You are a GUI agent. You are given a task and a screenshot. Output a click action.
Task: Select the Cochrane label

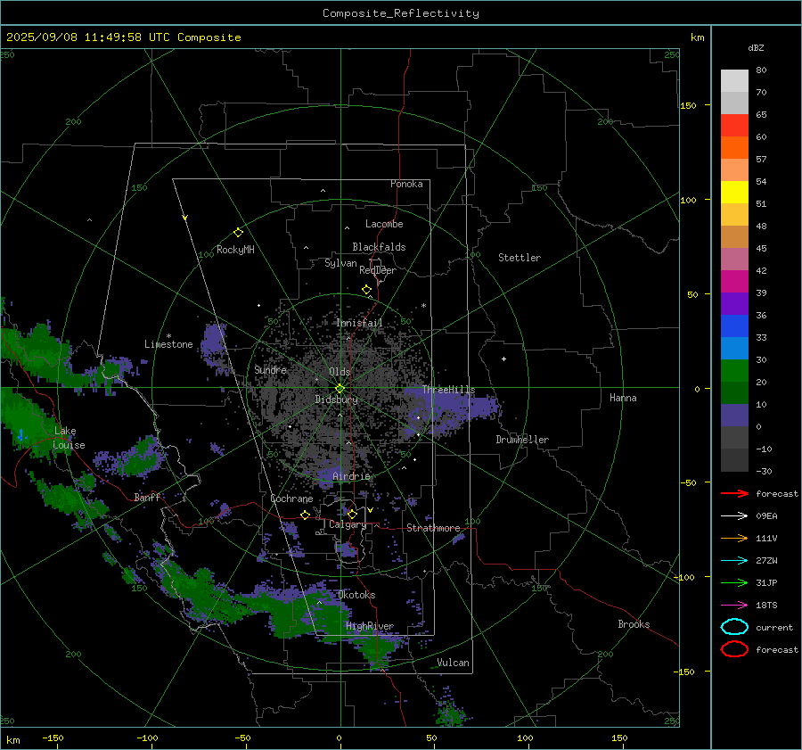coord(291,499)
